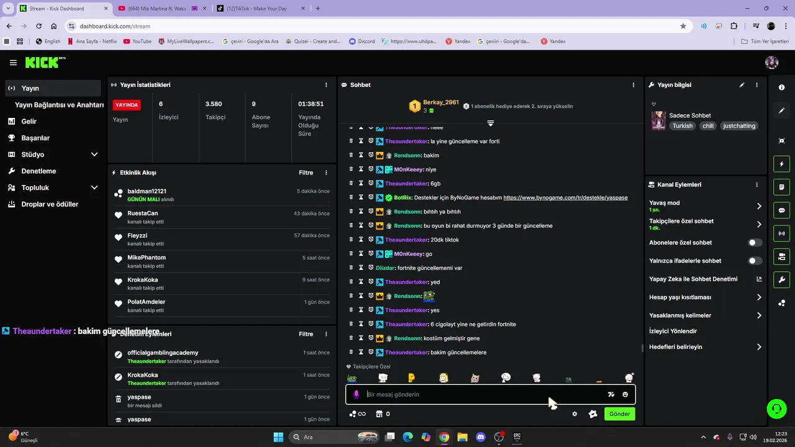
Task: Open Discord from the taskbar
Action: tap(480, 437)
